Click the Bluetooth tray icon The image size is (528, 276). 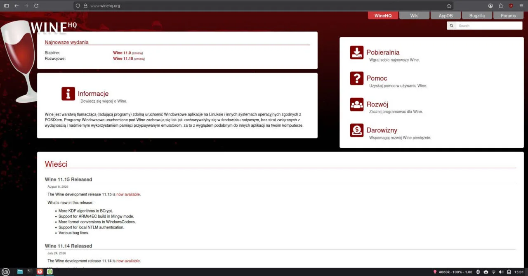coord(478,272)
